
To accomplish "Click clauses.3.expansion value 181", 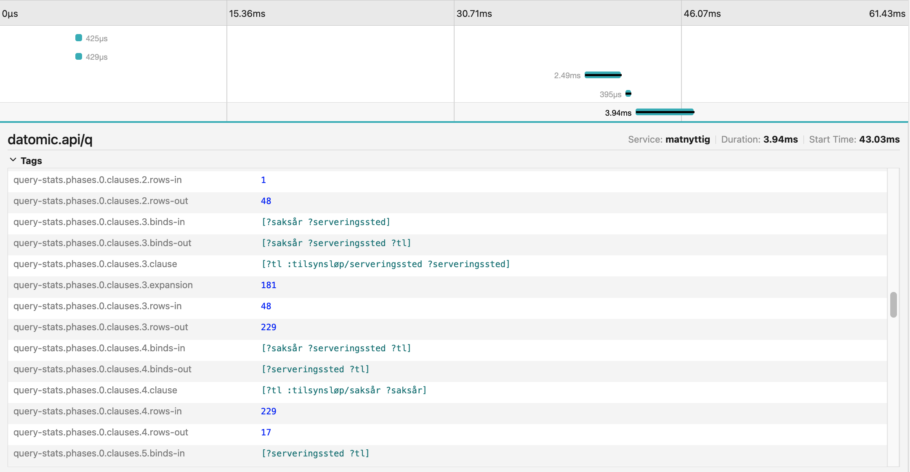I will coord(269,285).
